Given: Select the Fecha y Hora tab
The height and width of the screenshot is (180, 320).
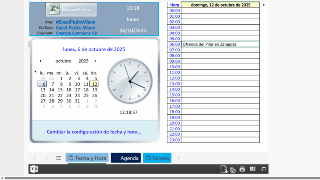Looking at the screenshot, I should coord(87,158).
